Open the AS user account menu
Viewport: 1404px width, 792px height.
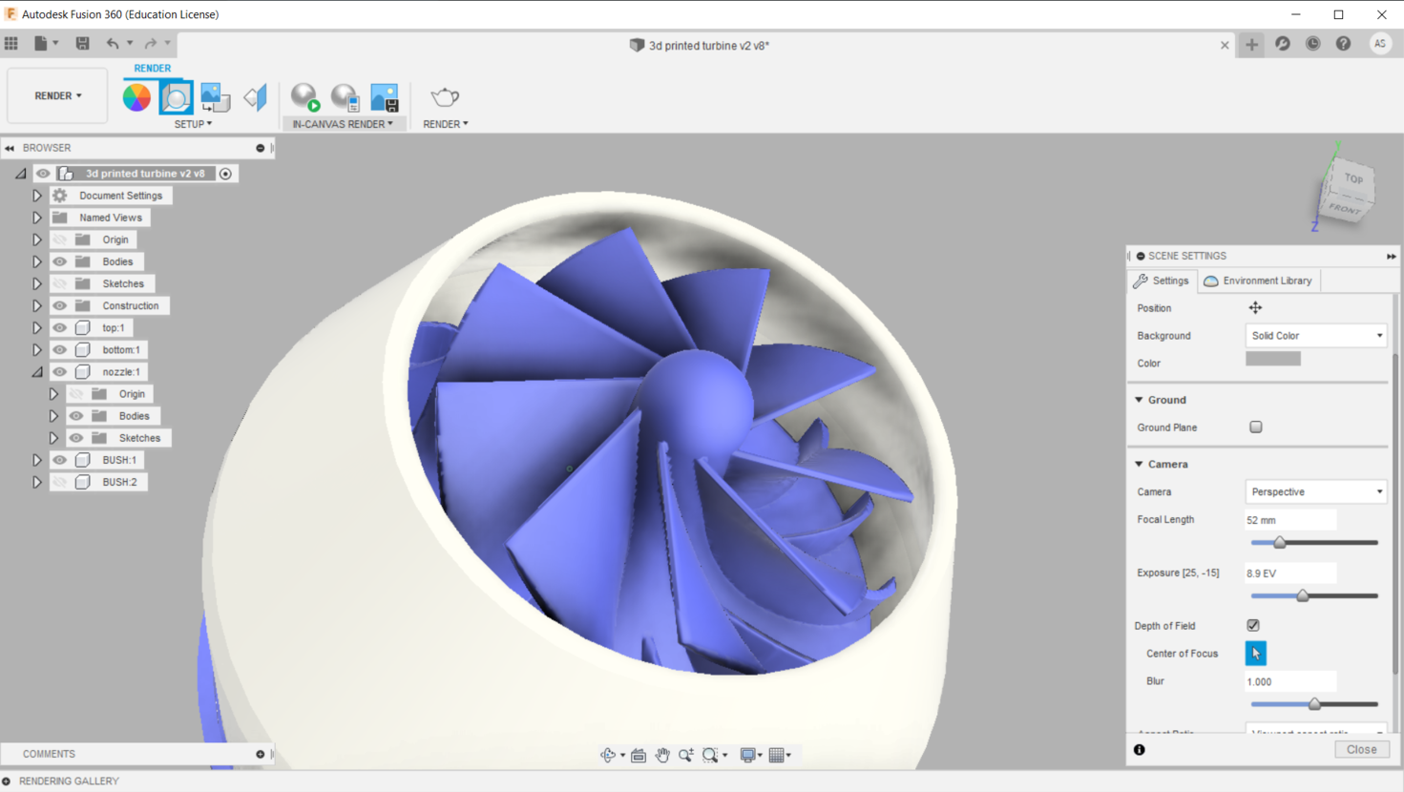[1380, 44]
